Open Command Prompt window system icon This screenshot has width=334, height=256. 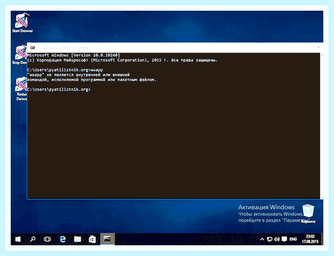pyautogui.click(x=32, y=47)
